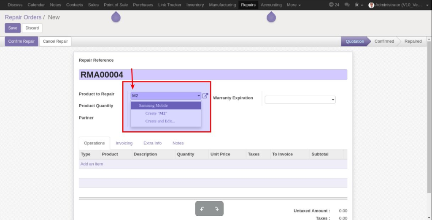
Task: Open the Warranty Expiration dropdown
Action: point(300,100)
